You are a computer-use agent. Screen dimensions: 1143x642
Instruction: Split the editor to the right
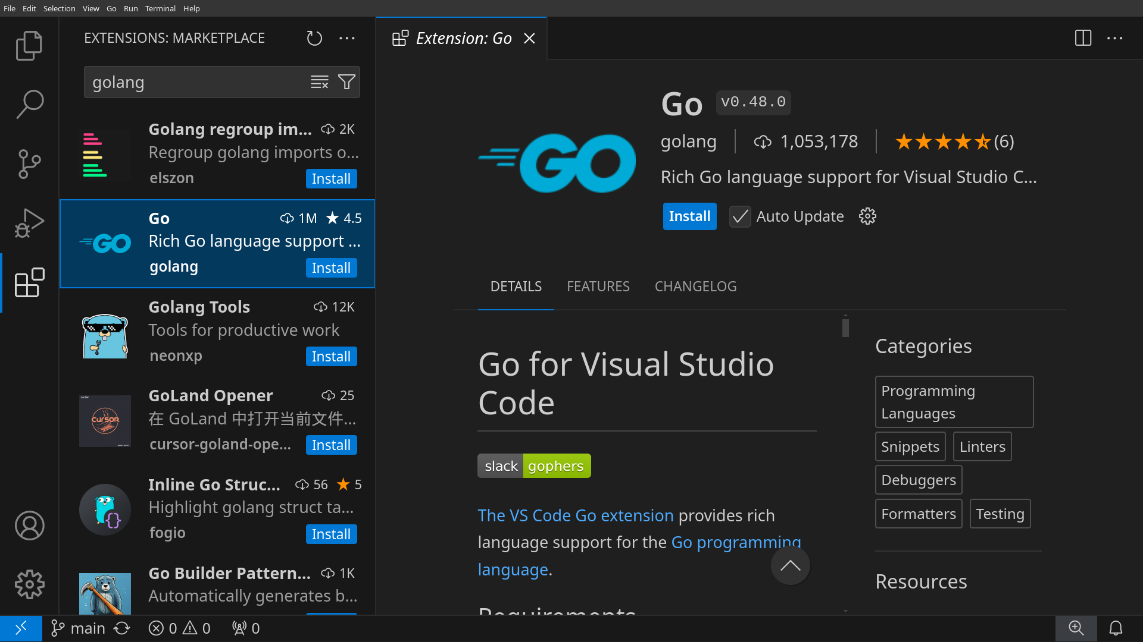[x=1083, y=38]
